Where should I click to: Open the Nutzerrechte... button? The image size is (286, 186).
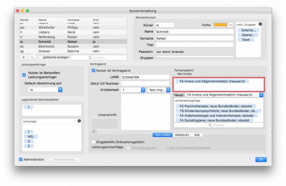tap(65, 159)
